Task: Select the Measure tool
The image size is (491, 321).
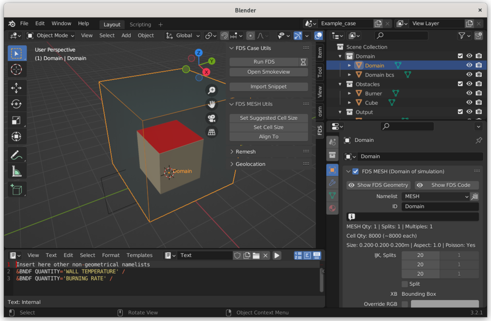Action: click(17, 171)
